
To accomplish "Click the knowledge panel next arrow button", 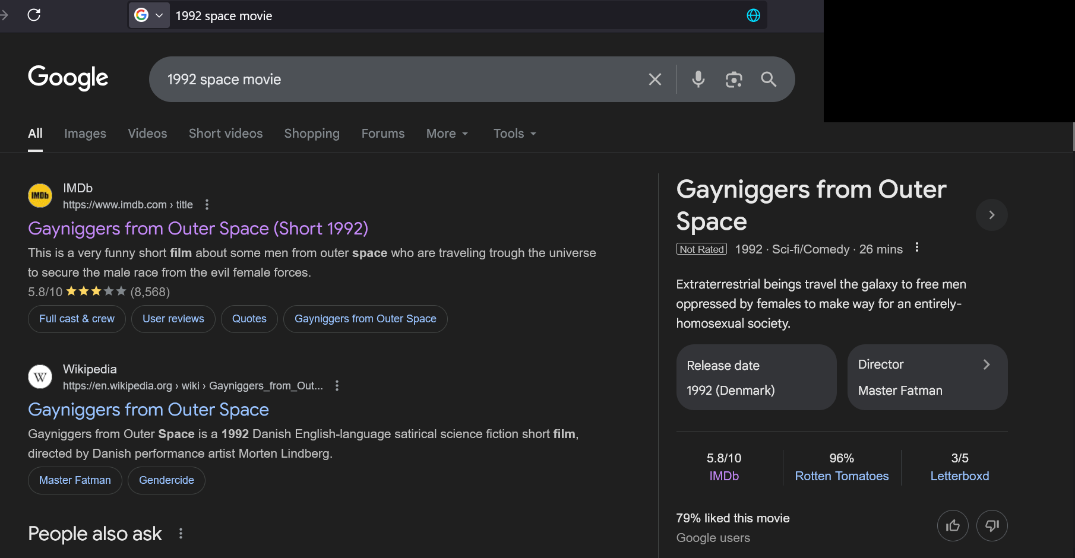I will click(x=991, y=215).
